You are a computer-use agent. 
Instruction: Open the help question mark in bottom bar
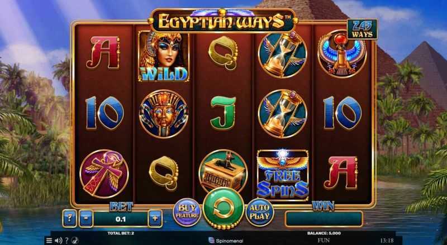pos(66,241)
